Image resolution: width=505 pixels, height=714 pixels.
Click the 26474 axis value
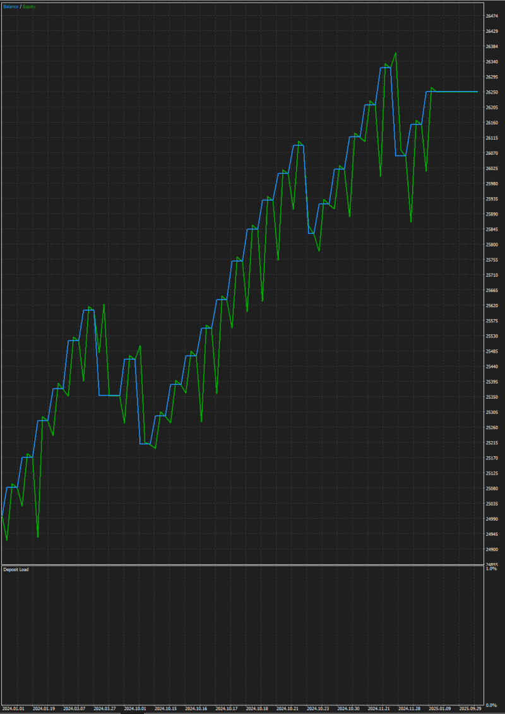point(491,16)
